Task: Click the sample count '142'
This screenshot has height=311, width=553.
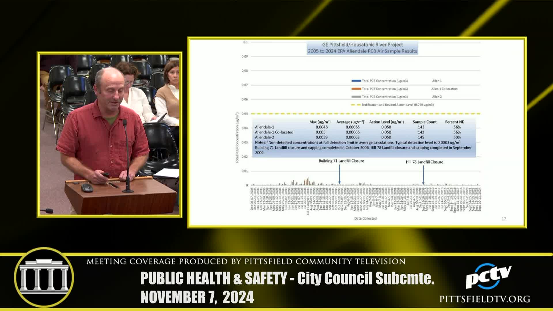Action: (421, 132)
